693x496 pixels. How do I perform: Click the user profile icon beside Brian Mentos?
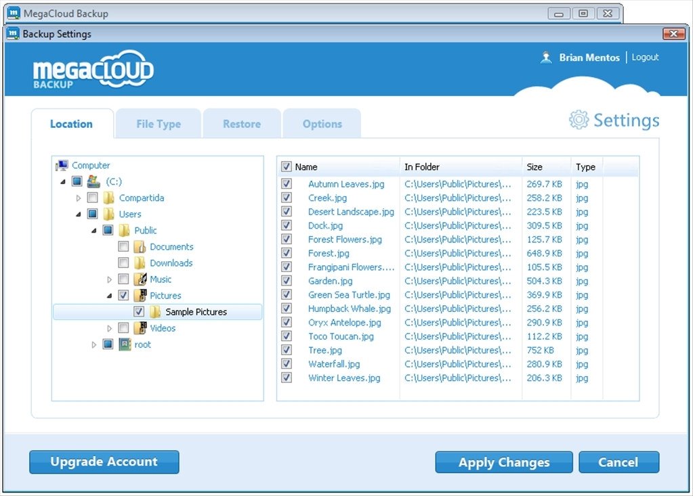click(x=546, y=58)
